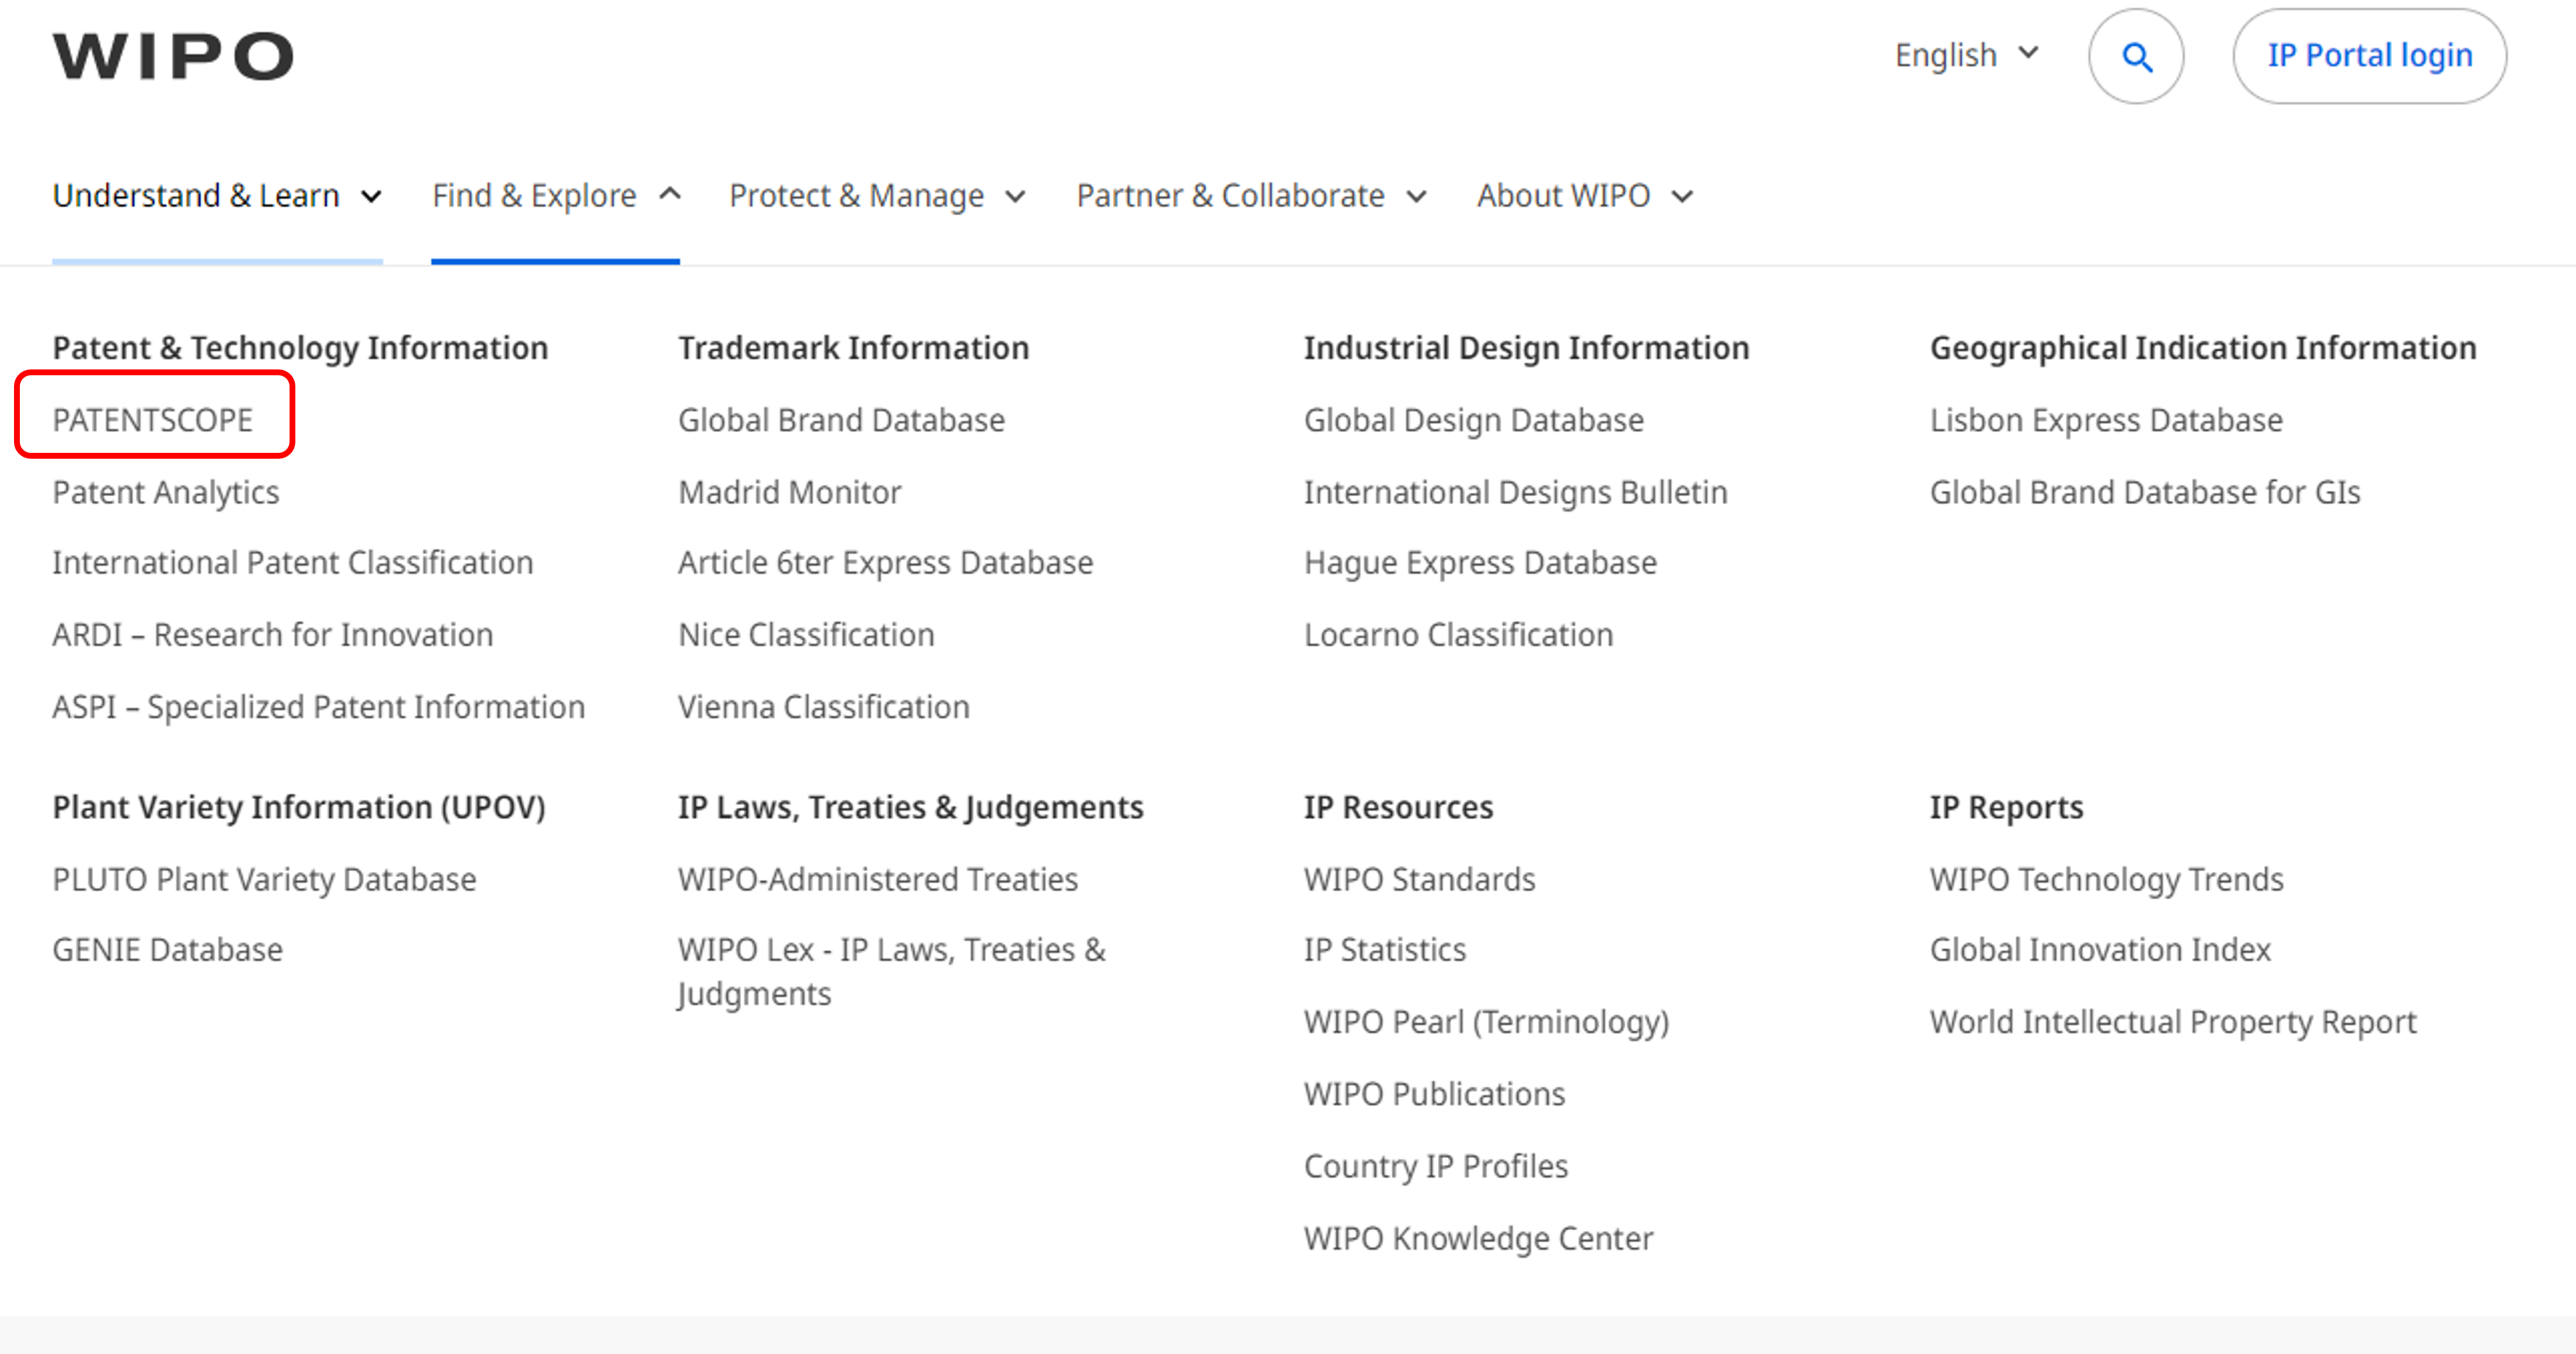The width and height of the screenshot is (2576, 1354).
Task: Open the WIPO Knowledge Center link
Action: coord(1477,1238)
